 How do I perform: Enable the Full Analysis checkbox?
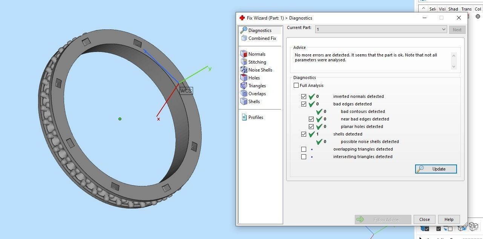296,85
